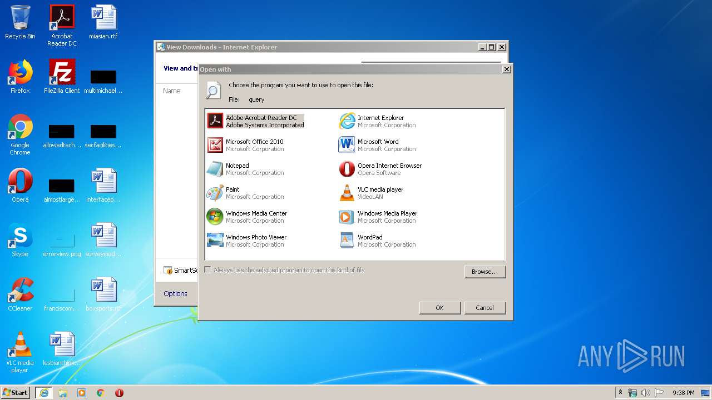Select Microsoft Office 2010 program entry
Image resolution: width=712 pixels, height=400 pixels.
click(245, 145)
